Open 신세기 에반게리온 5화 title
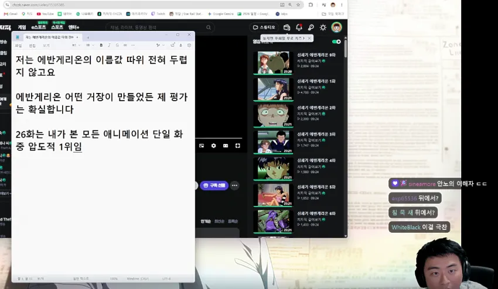 [x=316, y=187]
